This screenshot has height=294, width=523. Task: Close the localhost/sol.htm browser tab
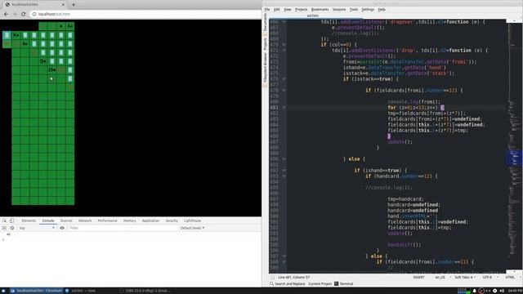[x=64, y=5]
